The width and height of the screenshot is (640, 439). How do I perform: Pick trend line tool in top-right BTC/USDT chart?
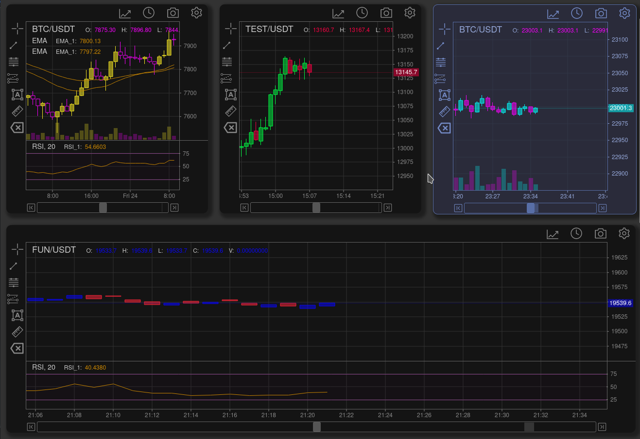[x=441, y=46]
